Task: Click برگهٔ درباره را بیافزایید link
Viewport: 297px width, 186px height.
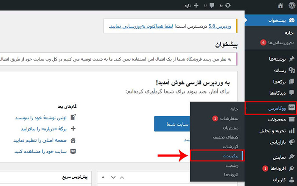Action: point(44,129)
